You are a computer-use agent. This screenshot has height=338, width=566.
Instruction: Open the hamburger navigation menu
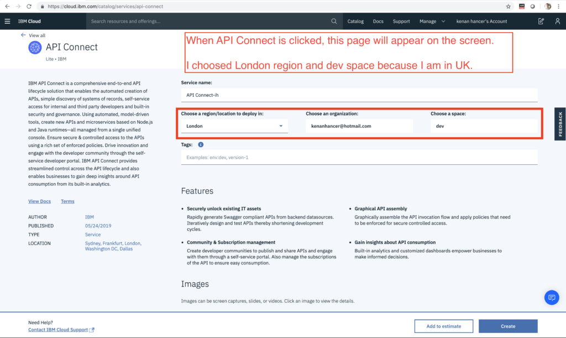[7, 22]
